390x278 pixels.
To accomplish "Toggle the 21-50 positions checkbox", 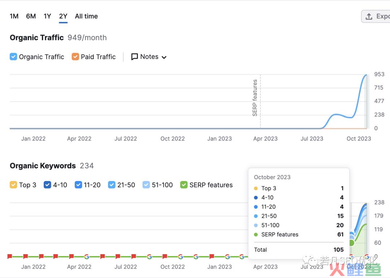I will tap(112, 185).
